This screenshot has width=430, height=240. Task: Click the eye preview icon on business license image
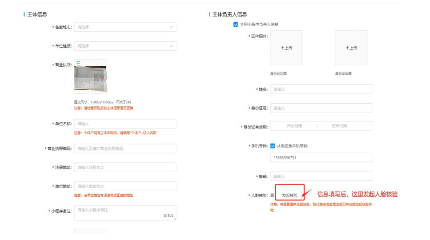coord(78,62)
